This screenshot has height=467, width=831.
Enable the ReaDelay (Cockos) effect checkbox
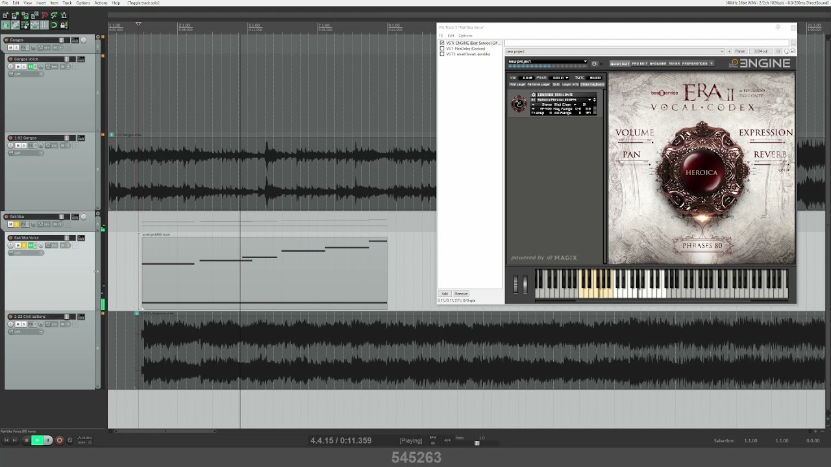click(442, 49)
